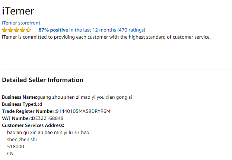Screen dimensions: 232x160
Task: Click the trade register number 91440105MA59DRYR6M
Action: click(83, 111)
